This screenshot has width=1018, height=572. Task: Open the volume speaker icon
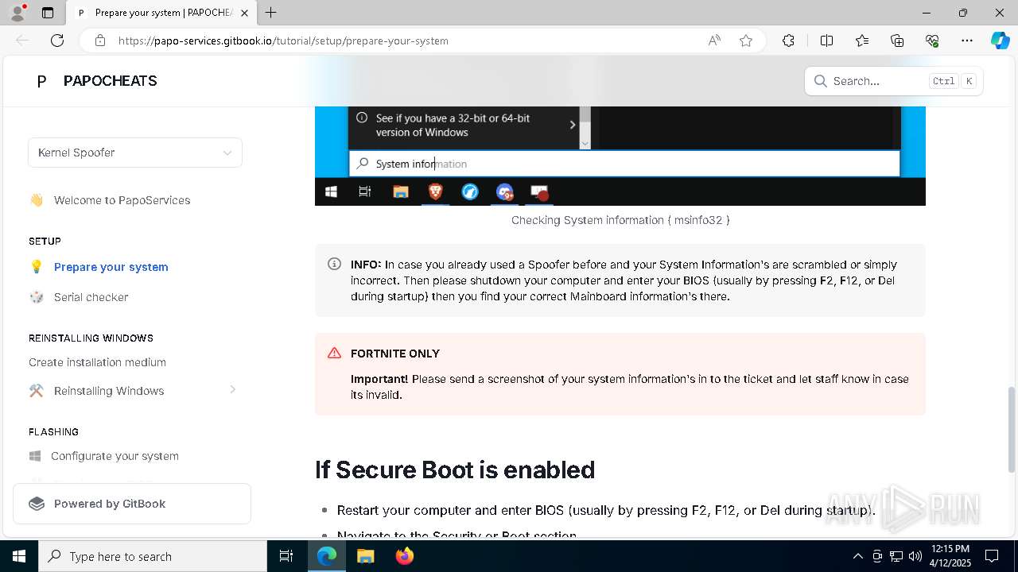tap(915, 556)
